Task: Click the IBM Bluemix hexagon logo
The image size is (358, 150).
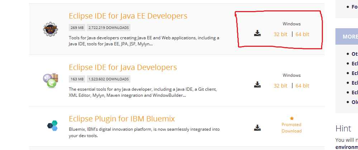Action: (52, 126)
